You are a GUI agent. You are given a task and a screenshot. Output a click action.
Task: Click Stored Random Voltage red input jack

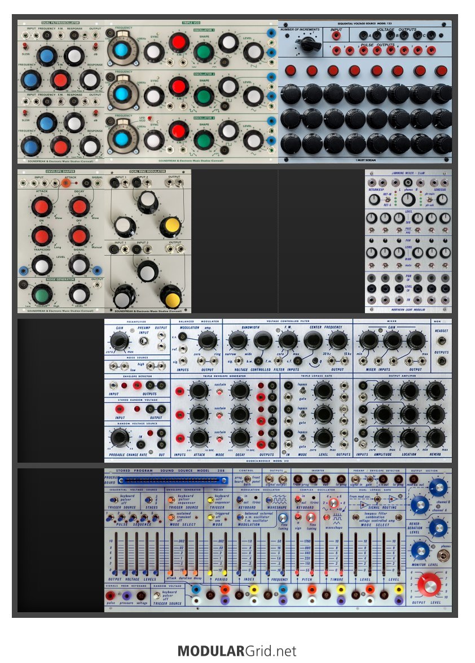120,409
